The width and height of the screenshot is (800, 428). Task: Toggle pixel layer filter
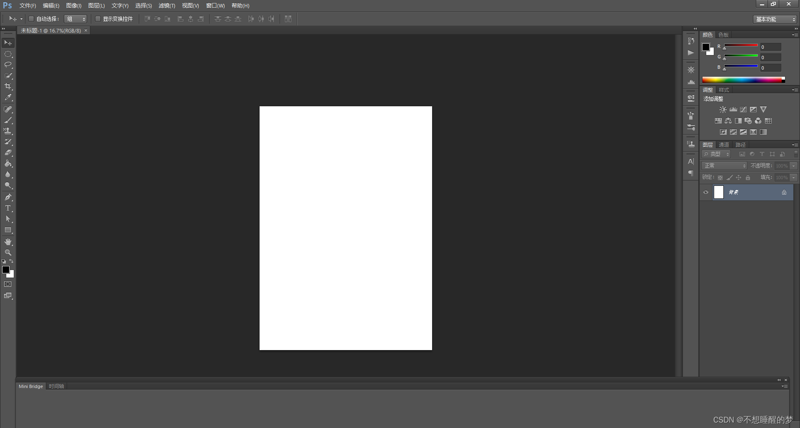742,154
